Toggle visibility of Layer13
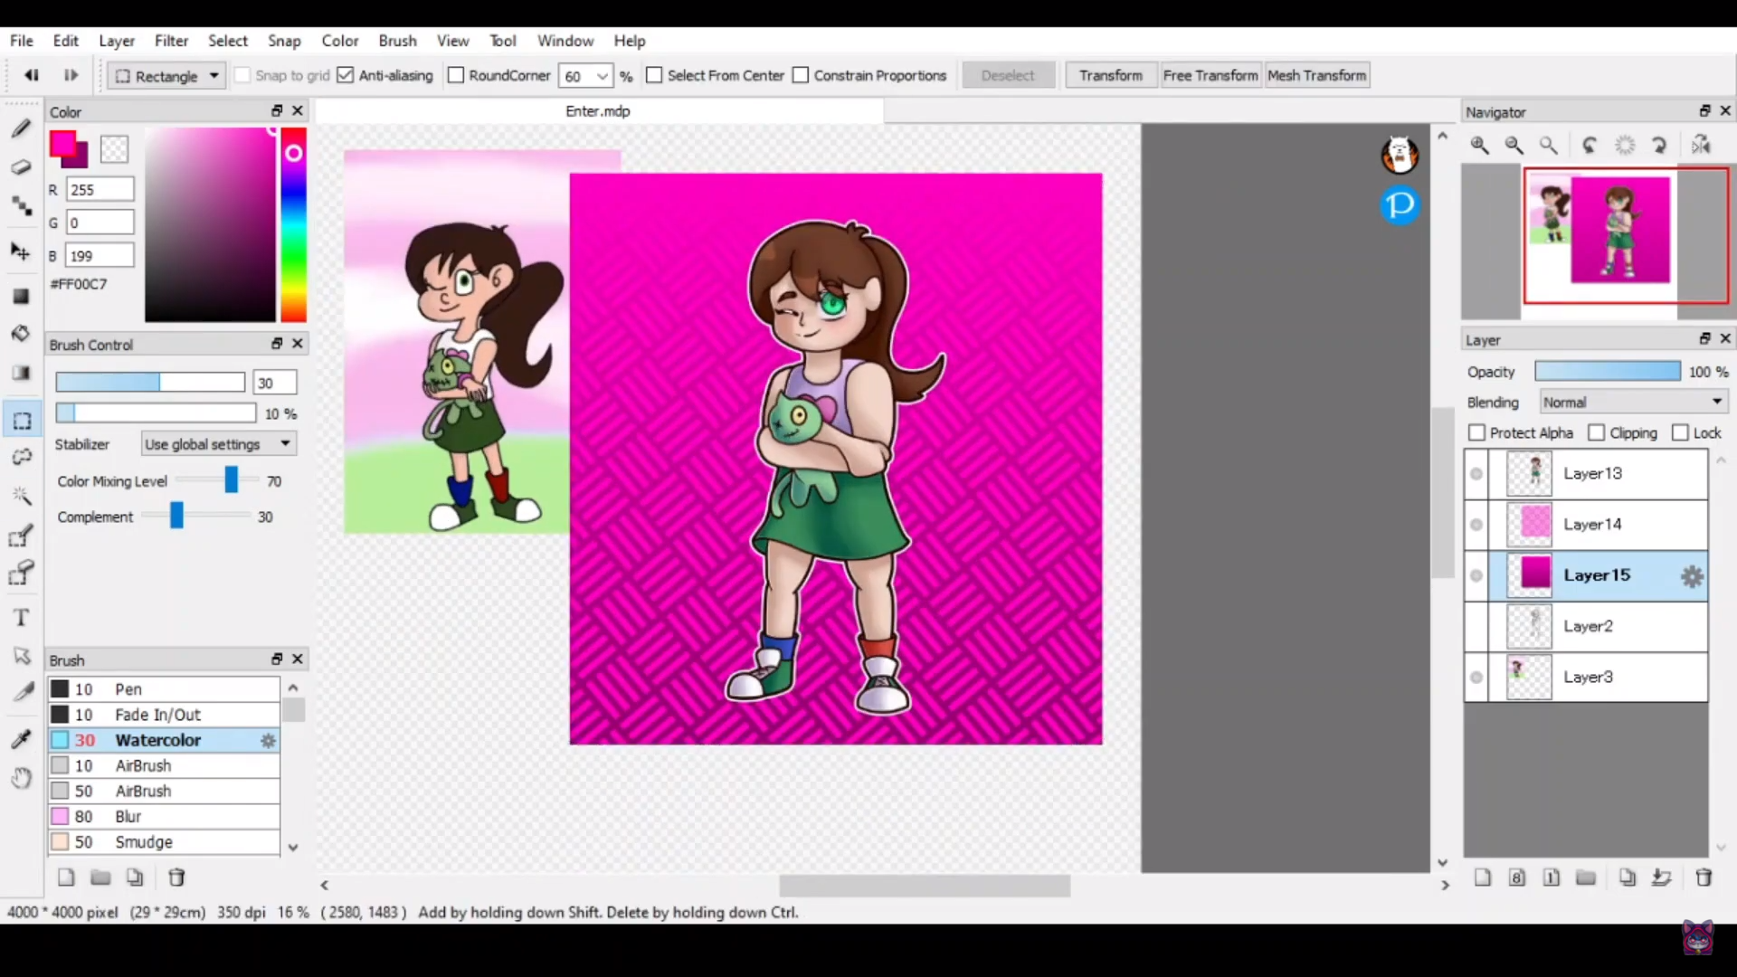 [1476, 474]
